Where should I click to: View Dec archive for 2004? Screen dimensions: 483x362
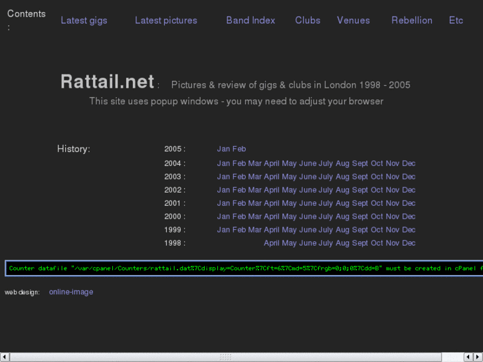tap(409, 163)
